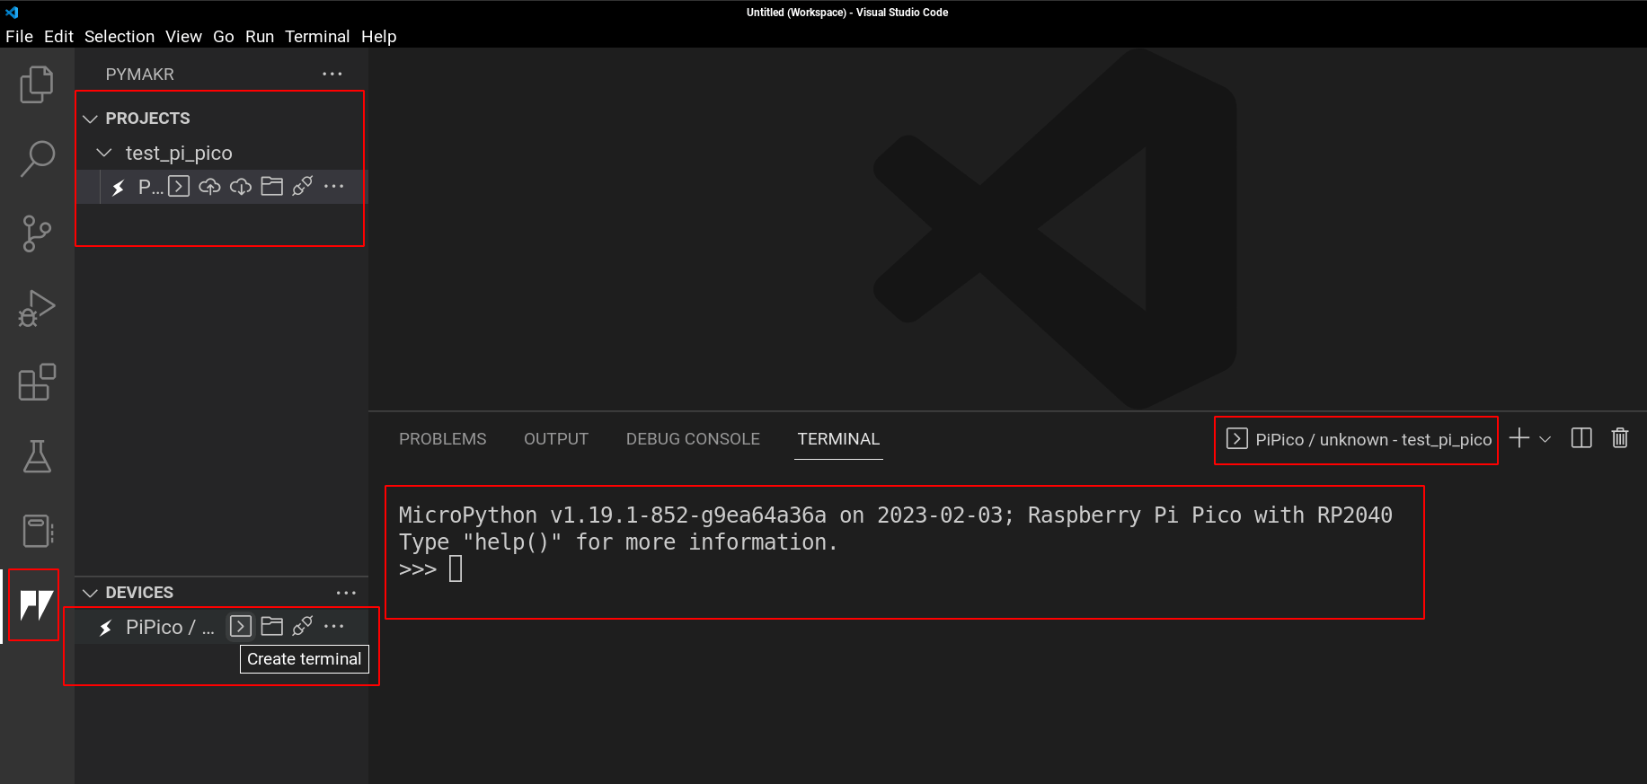Click the test_pi_pico project name
The width and height of the screenshot is (1647, 784).
pos(179,154)
